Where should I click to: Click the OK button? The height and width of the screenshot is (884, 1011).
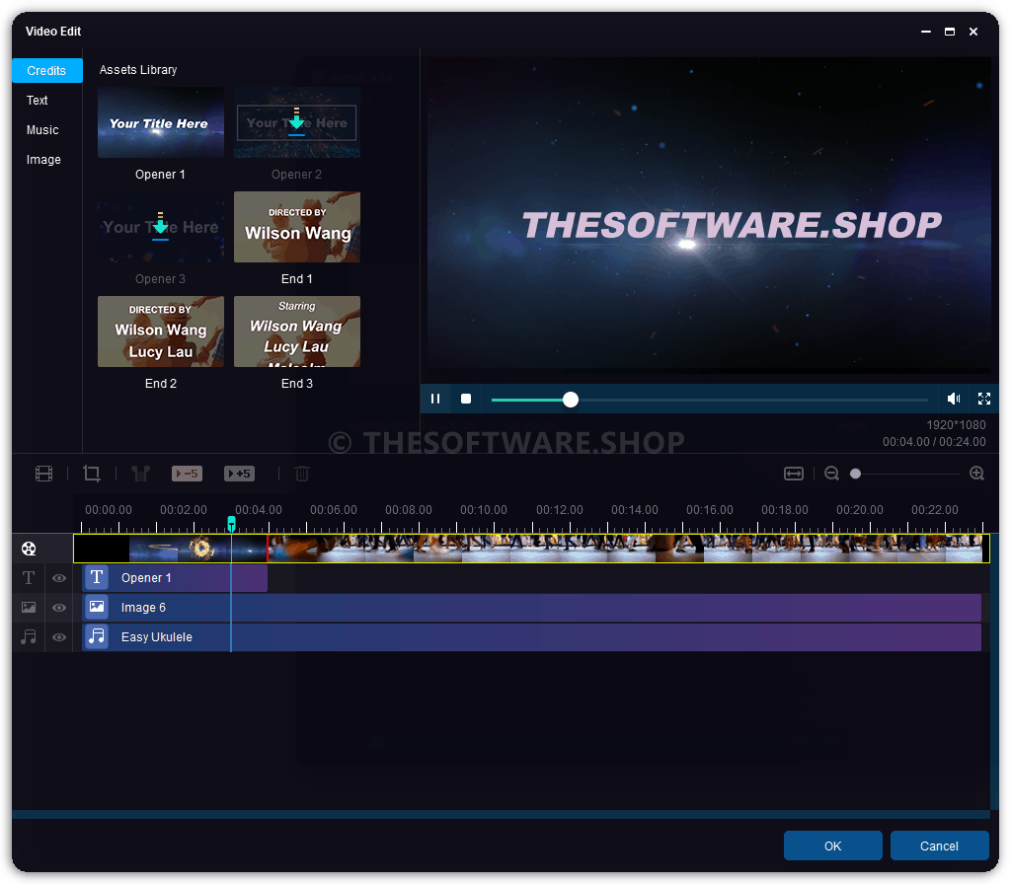[x=833, y=846]
